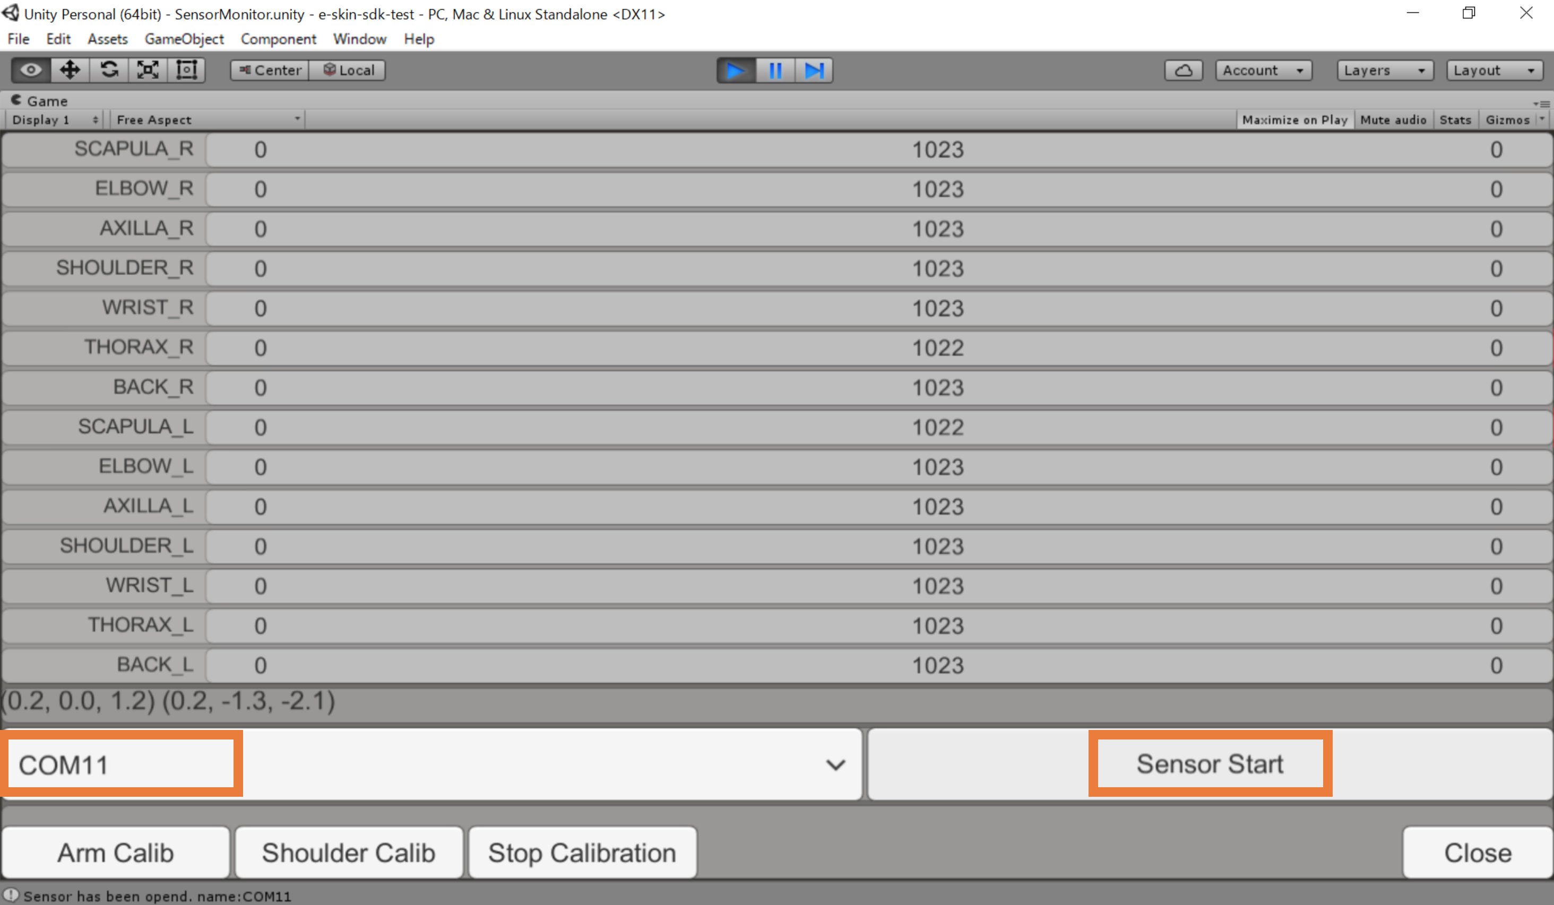Image resolution: width=1554 pixels, height=905 pixels.
Task: Select the Rotate tool
Action: (109, 69)
